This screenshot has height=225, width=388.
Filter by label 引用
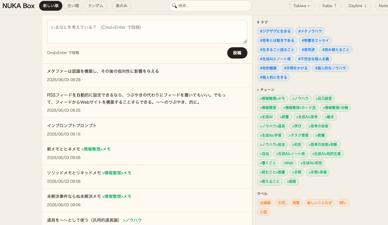(x=282, y=203)
